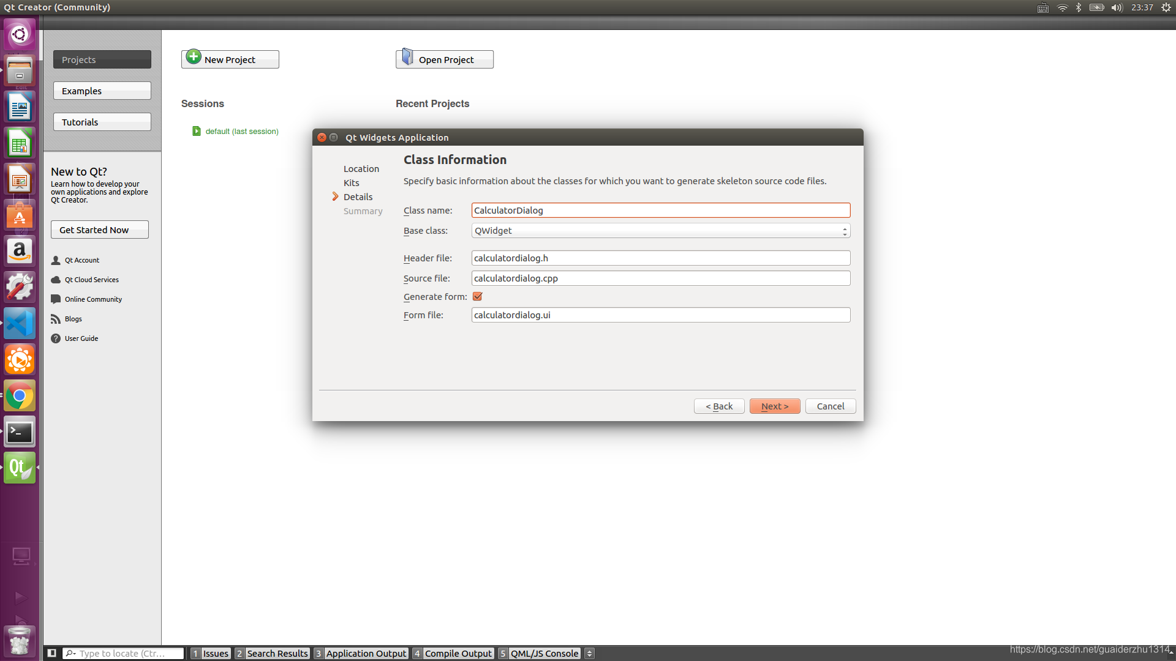1176x661 pixels.
Task: Open the Location wizard step
Action: click(361, 168)
